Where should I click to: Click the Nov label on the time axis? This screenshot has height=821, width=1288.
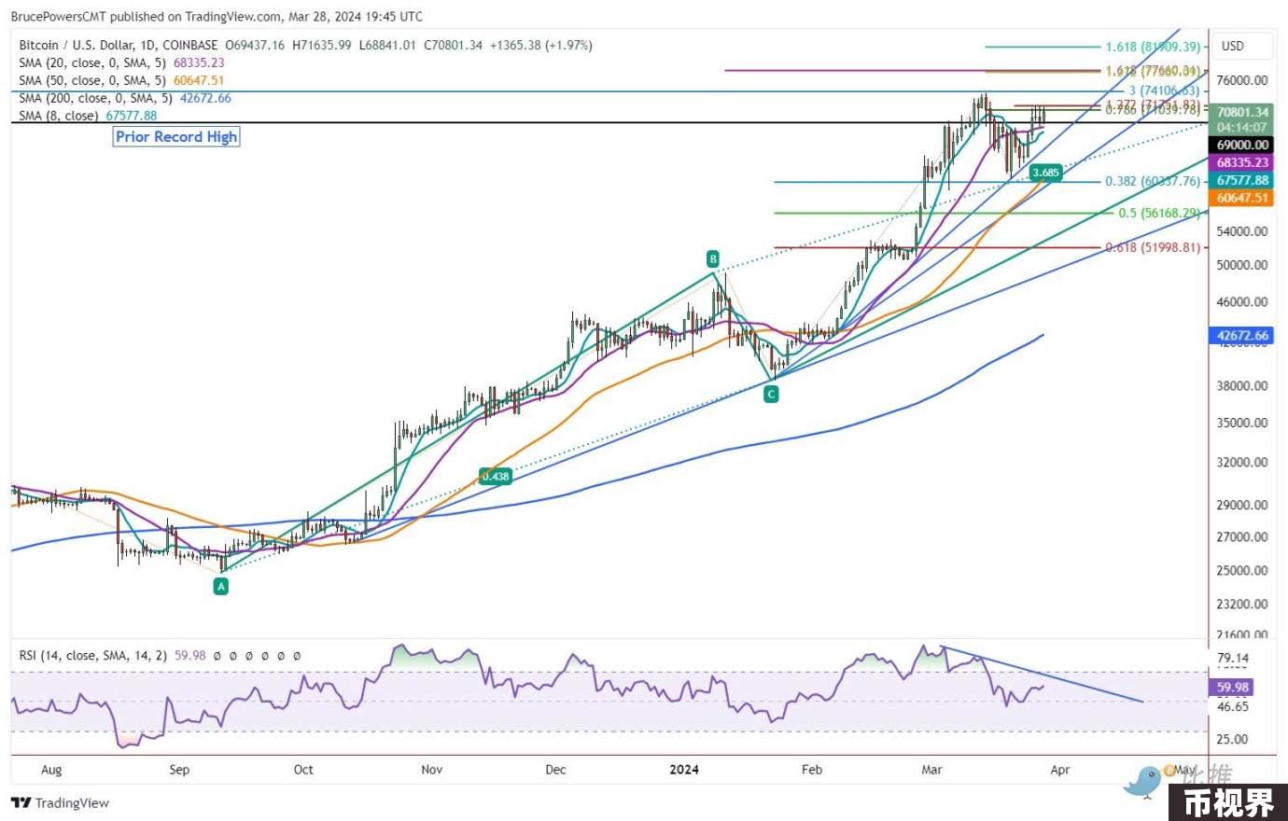[431, 770]
